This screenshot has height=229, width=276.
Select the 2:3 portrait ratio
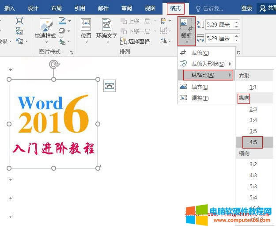254,109
